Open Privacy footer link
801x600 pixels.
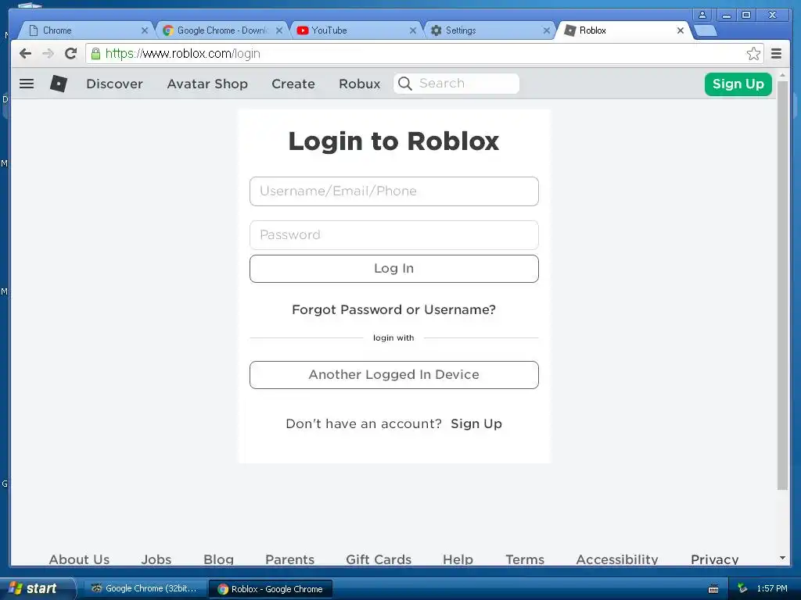(715, 559)
